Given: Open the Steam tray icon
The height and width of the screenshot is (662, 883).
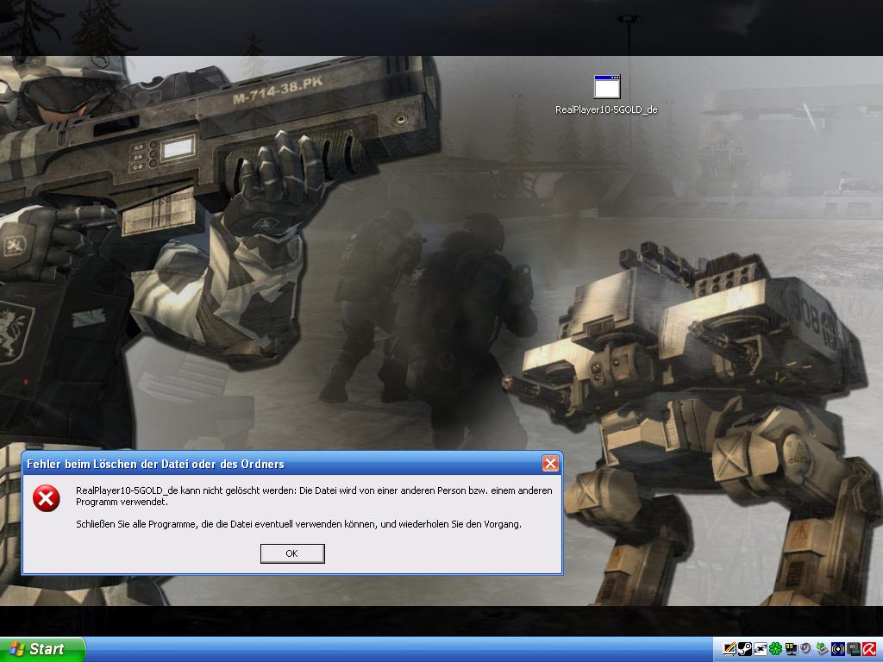Looking at the screenshot, I should 745,649.
